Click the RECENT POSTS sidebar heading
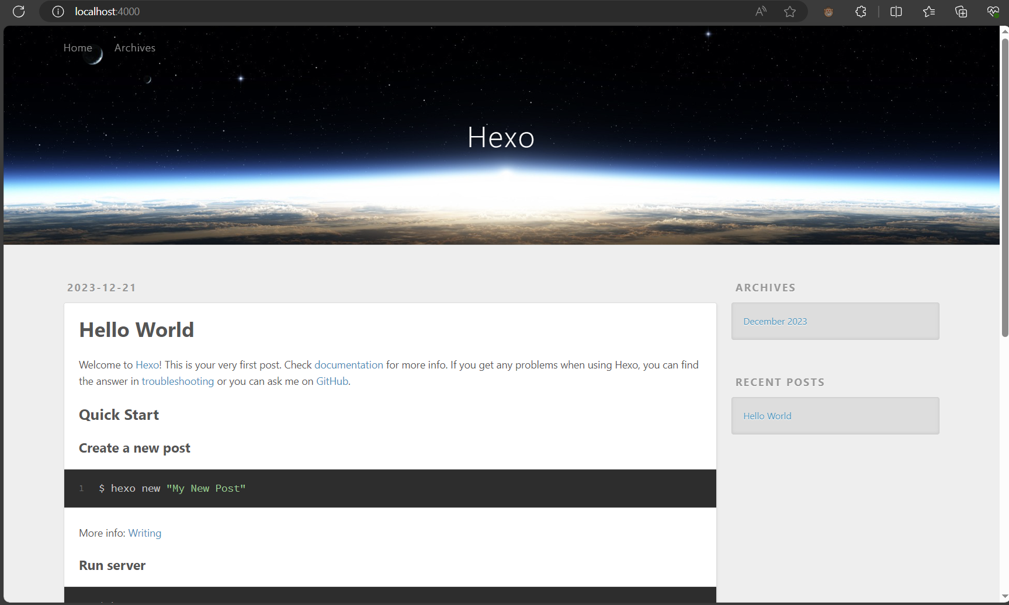This screenshot has width=1009, height=605. click(x=780, y=383)
